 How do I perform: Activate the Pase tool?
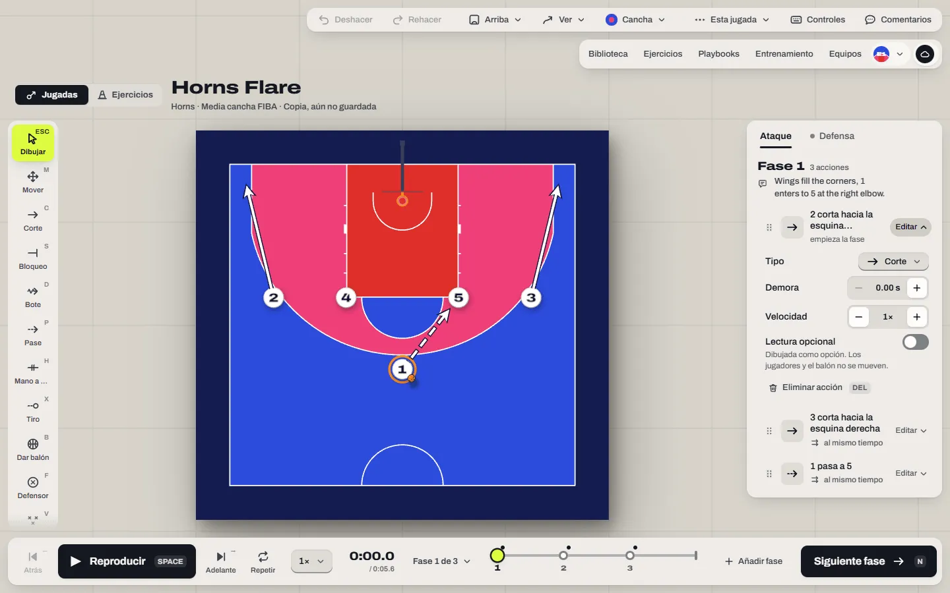coord(33,335)
